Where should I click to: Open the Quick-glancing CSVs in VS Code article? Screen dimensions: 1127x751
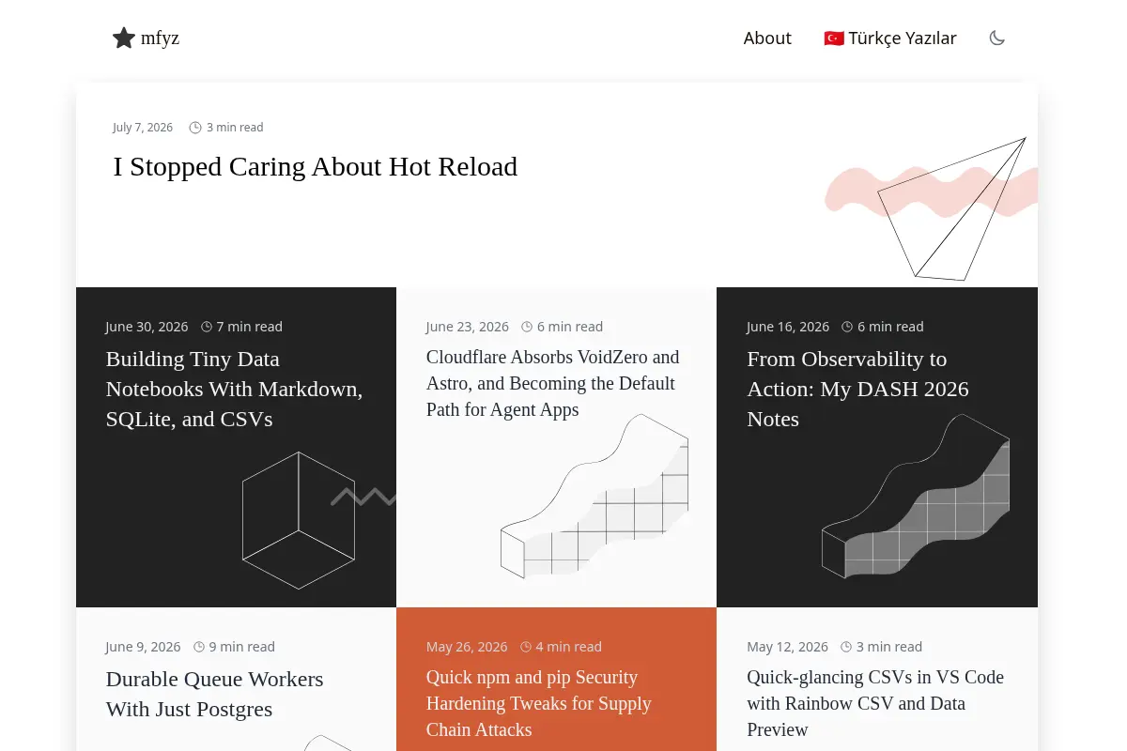[875, 703]
